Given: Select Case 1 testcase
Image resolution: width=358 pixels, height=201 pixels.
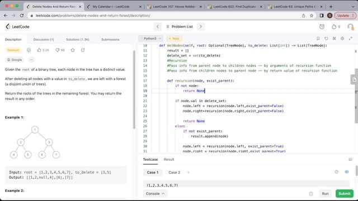Looking at the screenshot, I should point(153,173).
